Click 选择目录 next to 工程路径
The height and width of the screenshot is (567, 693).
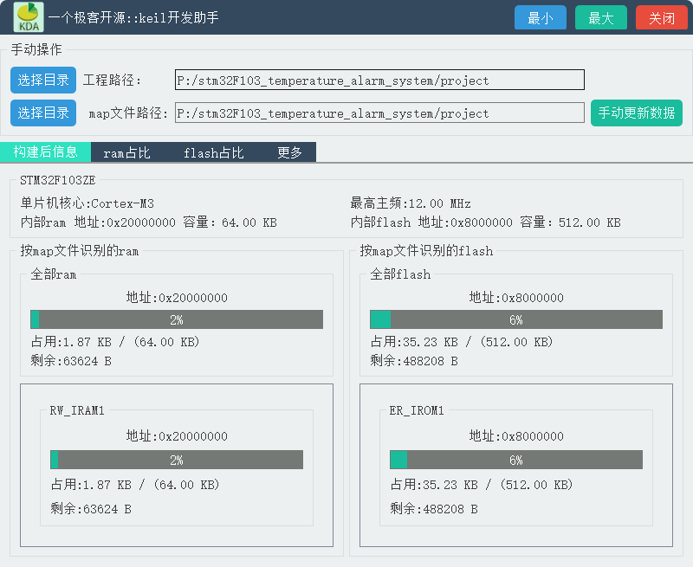pos(42,80)
